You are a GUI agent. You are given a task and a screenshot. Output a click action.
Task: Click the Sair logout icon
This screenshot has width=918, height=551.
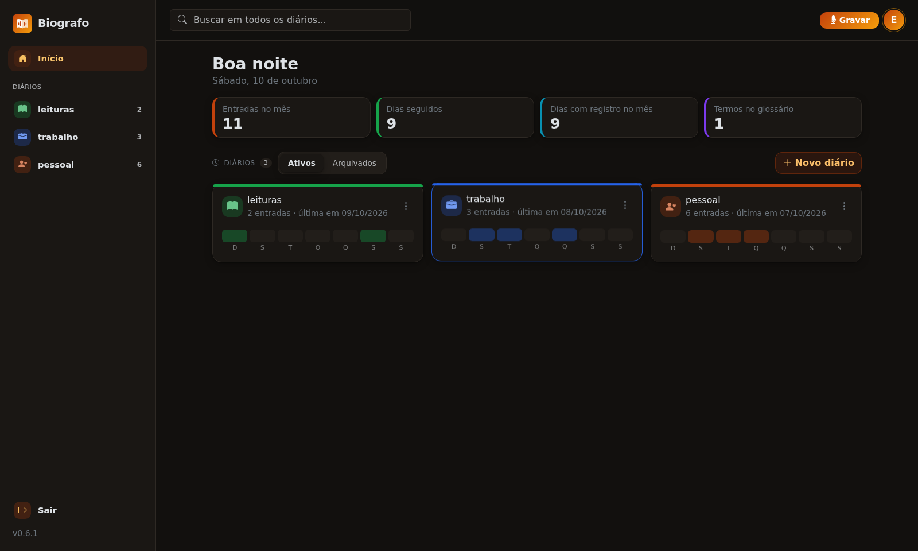click(22, 510)
